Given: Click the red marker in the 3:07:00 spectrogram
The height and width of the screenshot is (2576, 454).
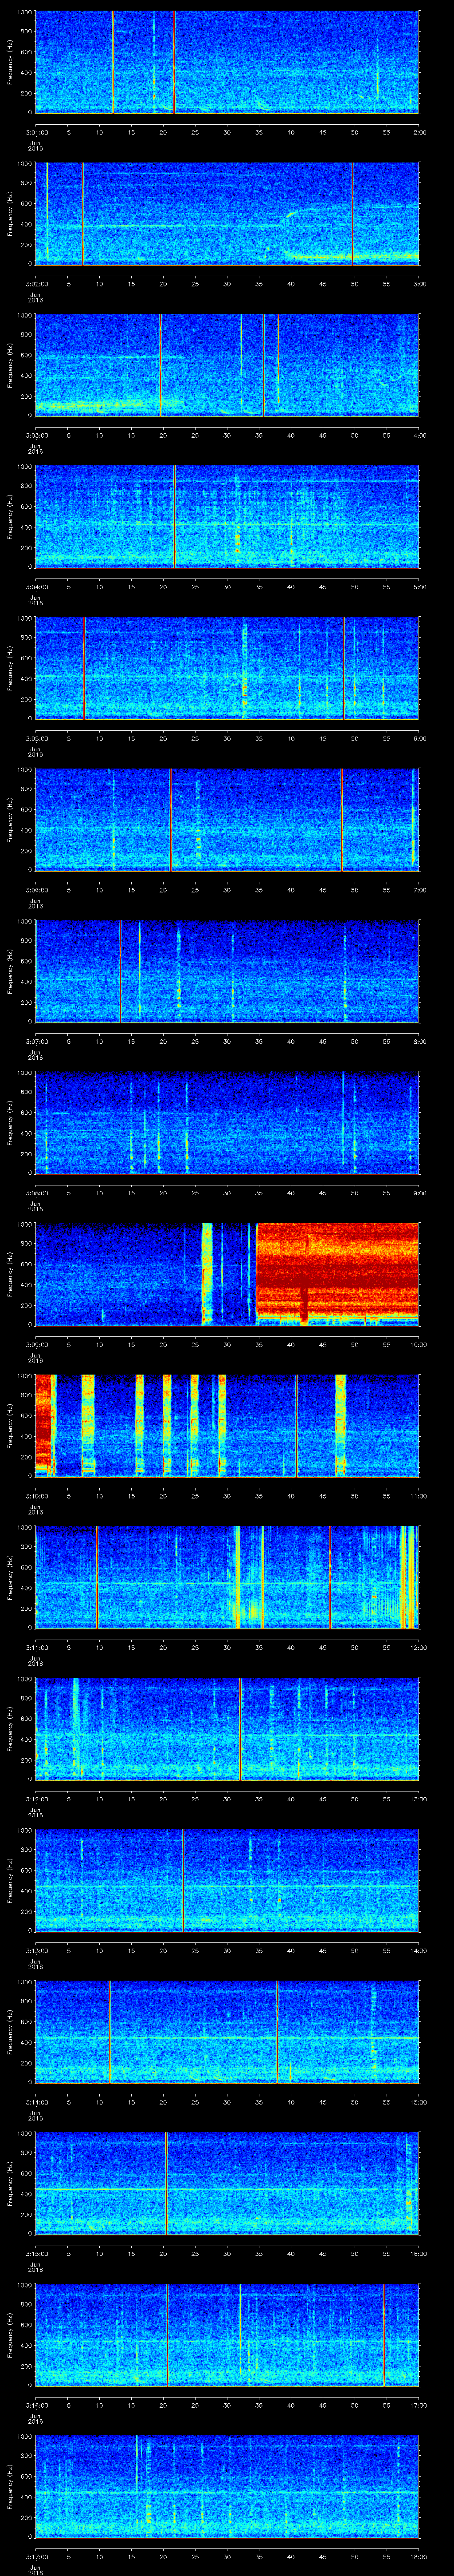Looking at the screenshot, I should (120, 971).
